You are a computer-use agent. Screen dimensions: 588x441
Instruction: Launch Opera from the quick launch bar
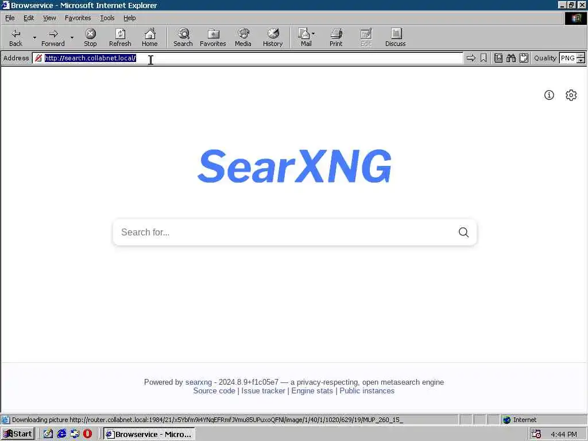coord(87,434)
